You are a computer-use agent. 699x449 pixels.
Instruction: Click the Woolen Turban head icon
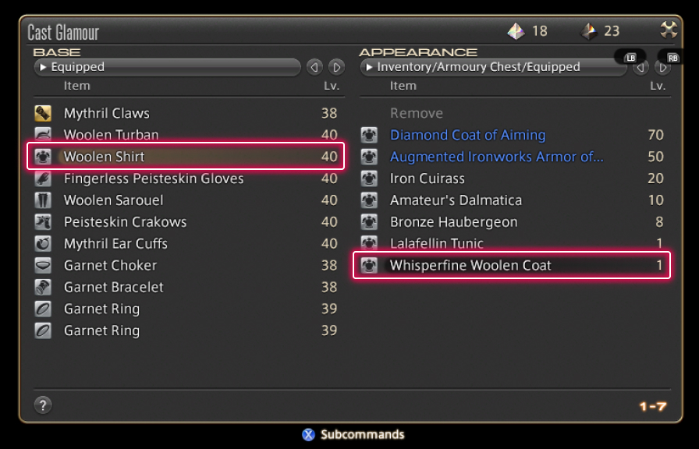click(x=43, y=135)
